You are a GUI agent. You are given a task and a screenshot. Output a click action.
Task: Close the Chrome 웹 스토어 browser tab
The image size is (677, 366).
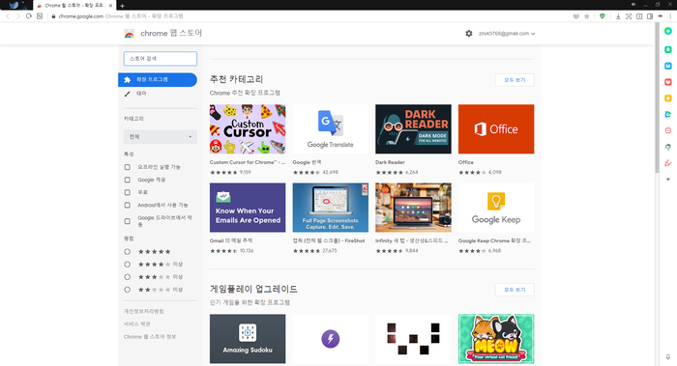click(110, 6)
